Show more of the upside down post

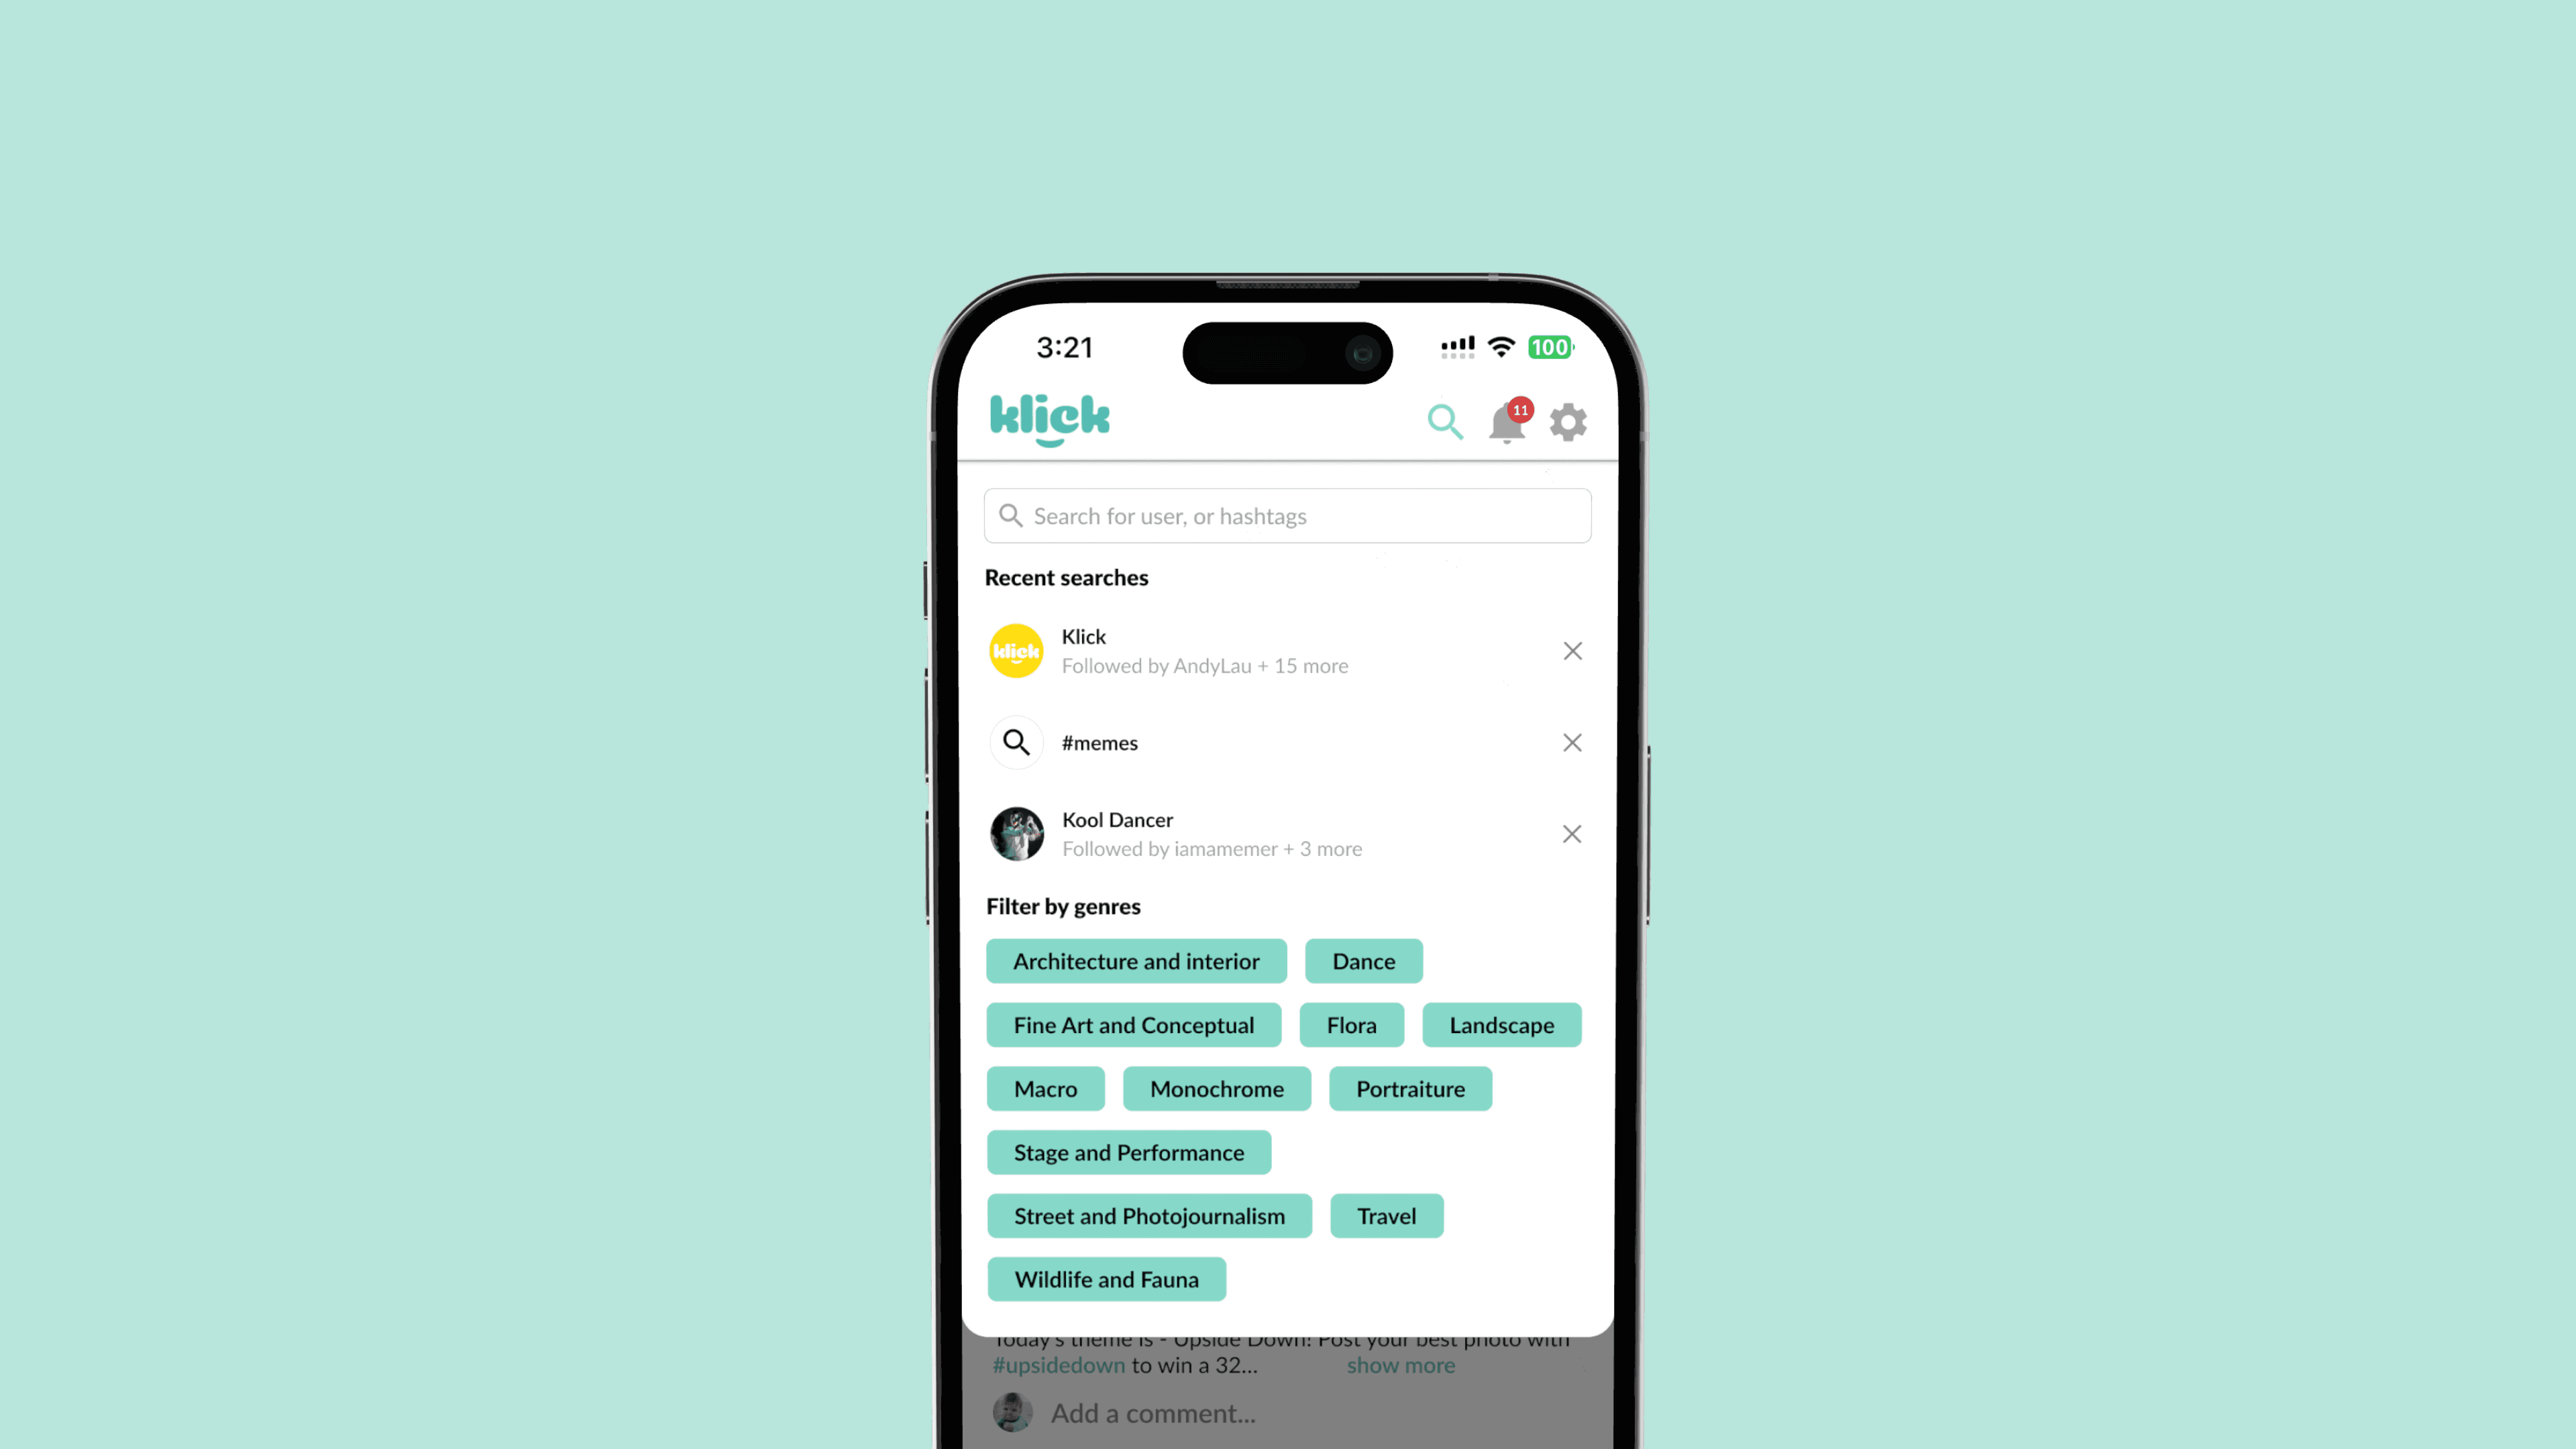(x=1399, y=1364)
